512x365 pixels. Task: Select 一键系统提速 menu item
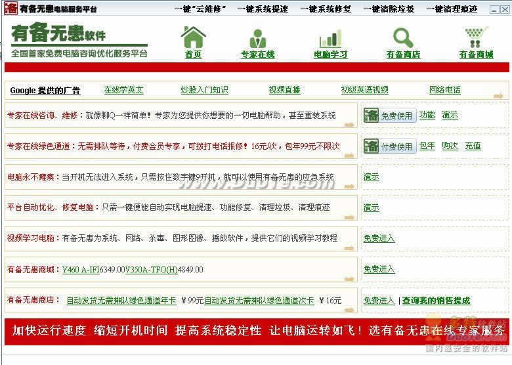(263, 9)
